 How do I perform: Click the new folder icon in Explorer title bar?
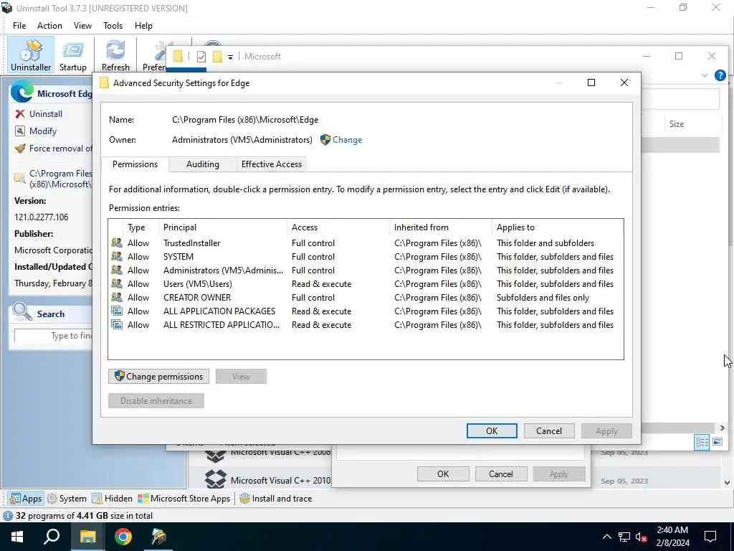[x=217, y=57]
